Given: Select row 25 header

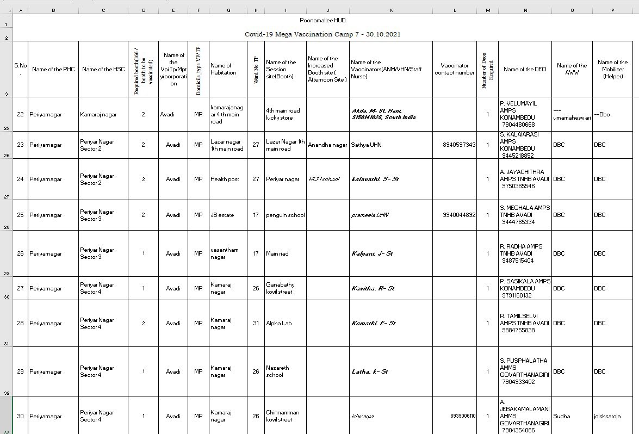Looking at the screenshot, I should click(x=7, y=114).
